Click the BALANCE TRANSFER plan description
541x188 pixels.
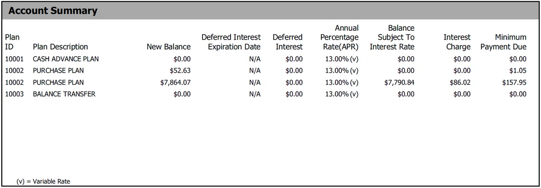click(64, 94)
